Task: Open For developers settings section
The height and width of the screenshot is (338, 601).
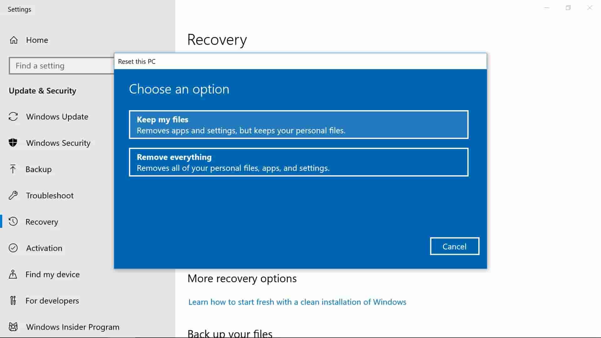Action: pos(52,300)
